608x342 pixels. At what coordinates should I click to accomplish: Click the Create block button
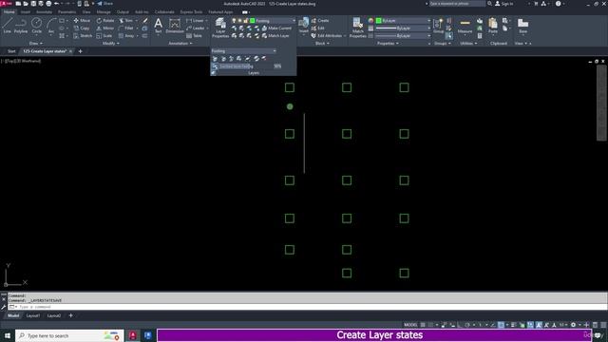click(320, 20)
